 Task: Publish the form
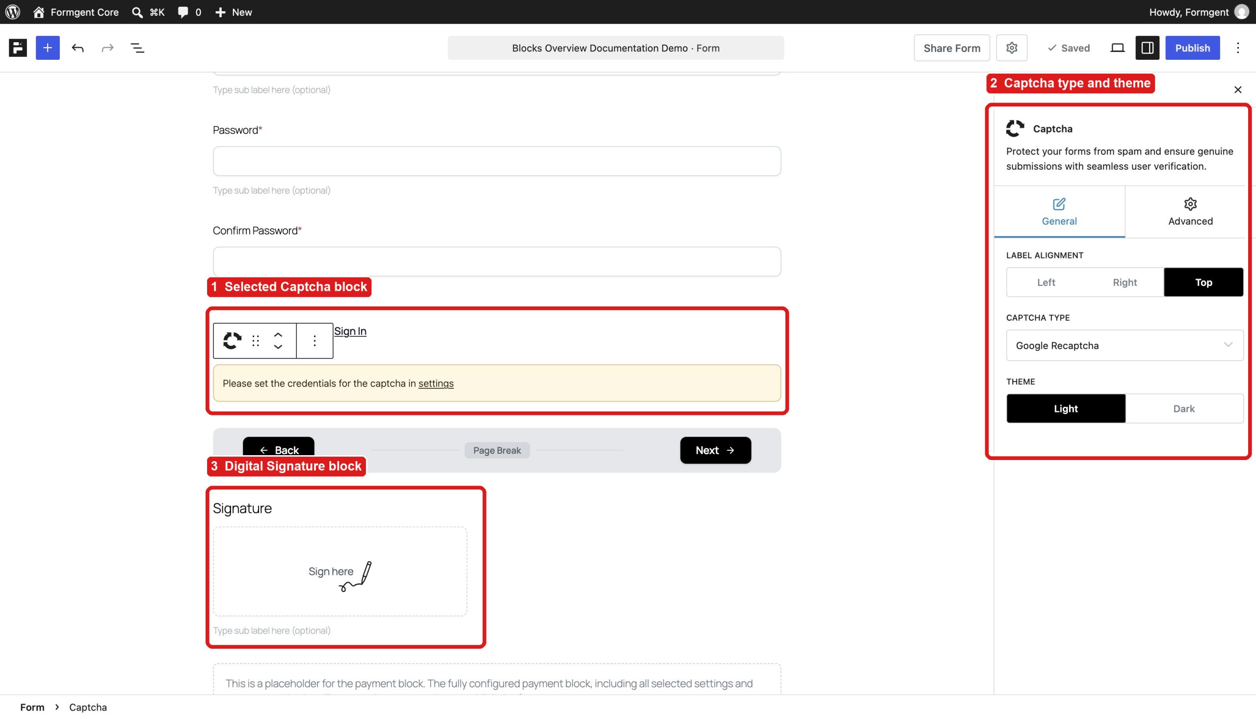[x=1192, y=48]
